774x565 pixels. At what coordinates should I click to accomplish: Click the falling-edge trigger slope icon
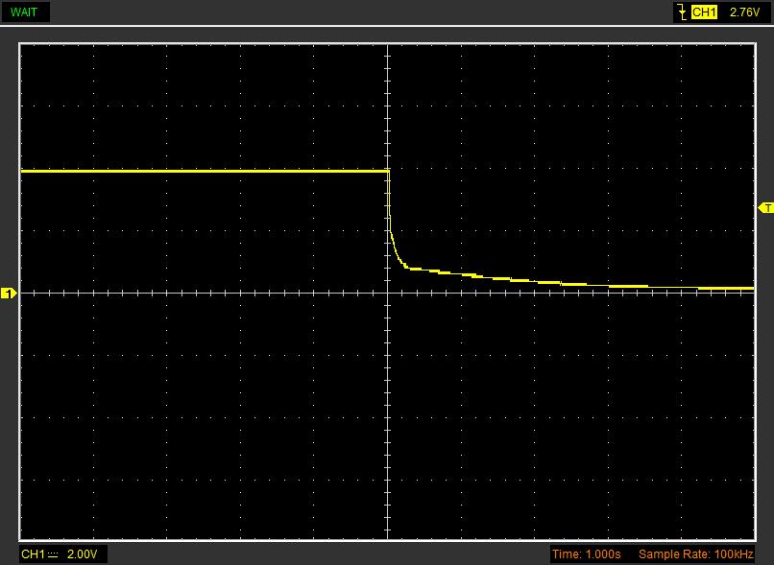coord(682,12)
